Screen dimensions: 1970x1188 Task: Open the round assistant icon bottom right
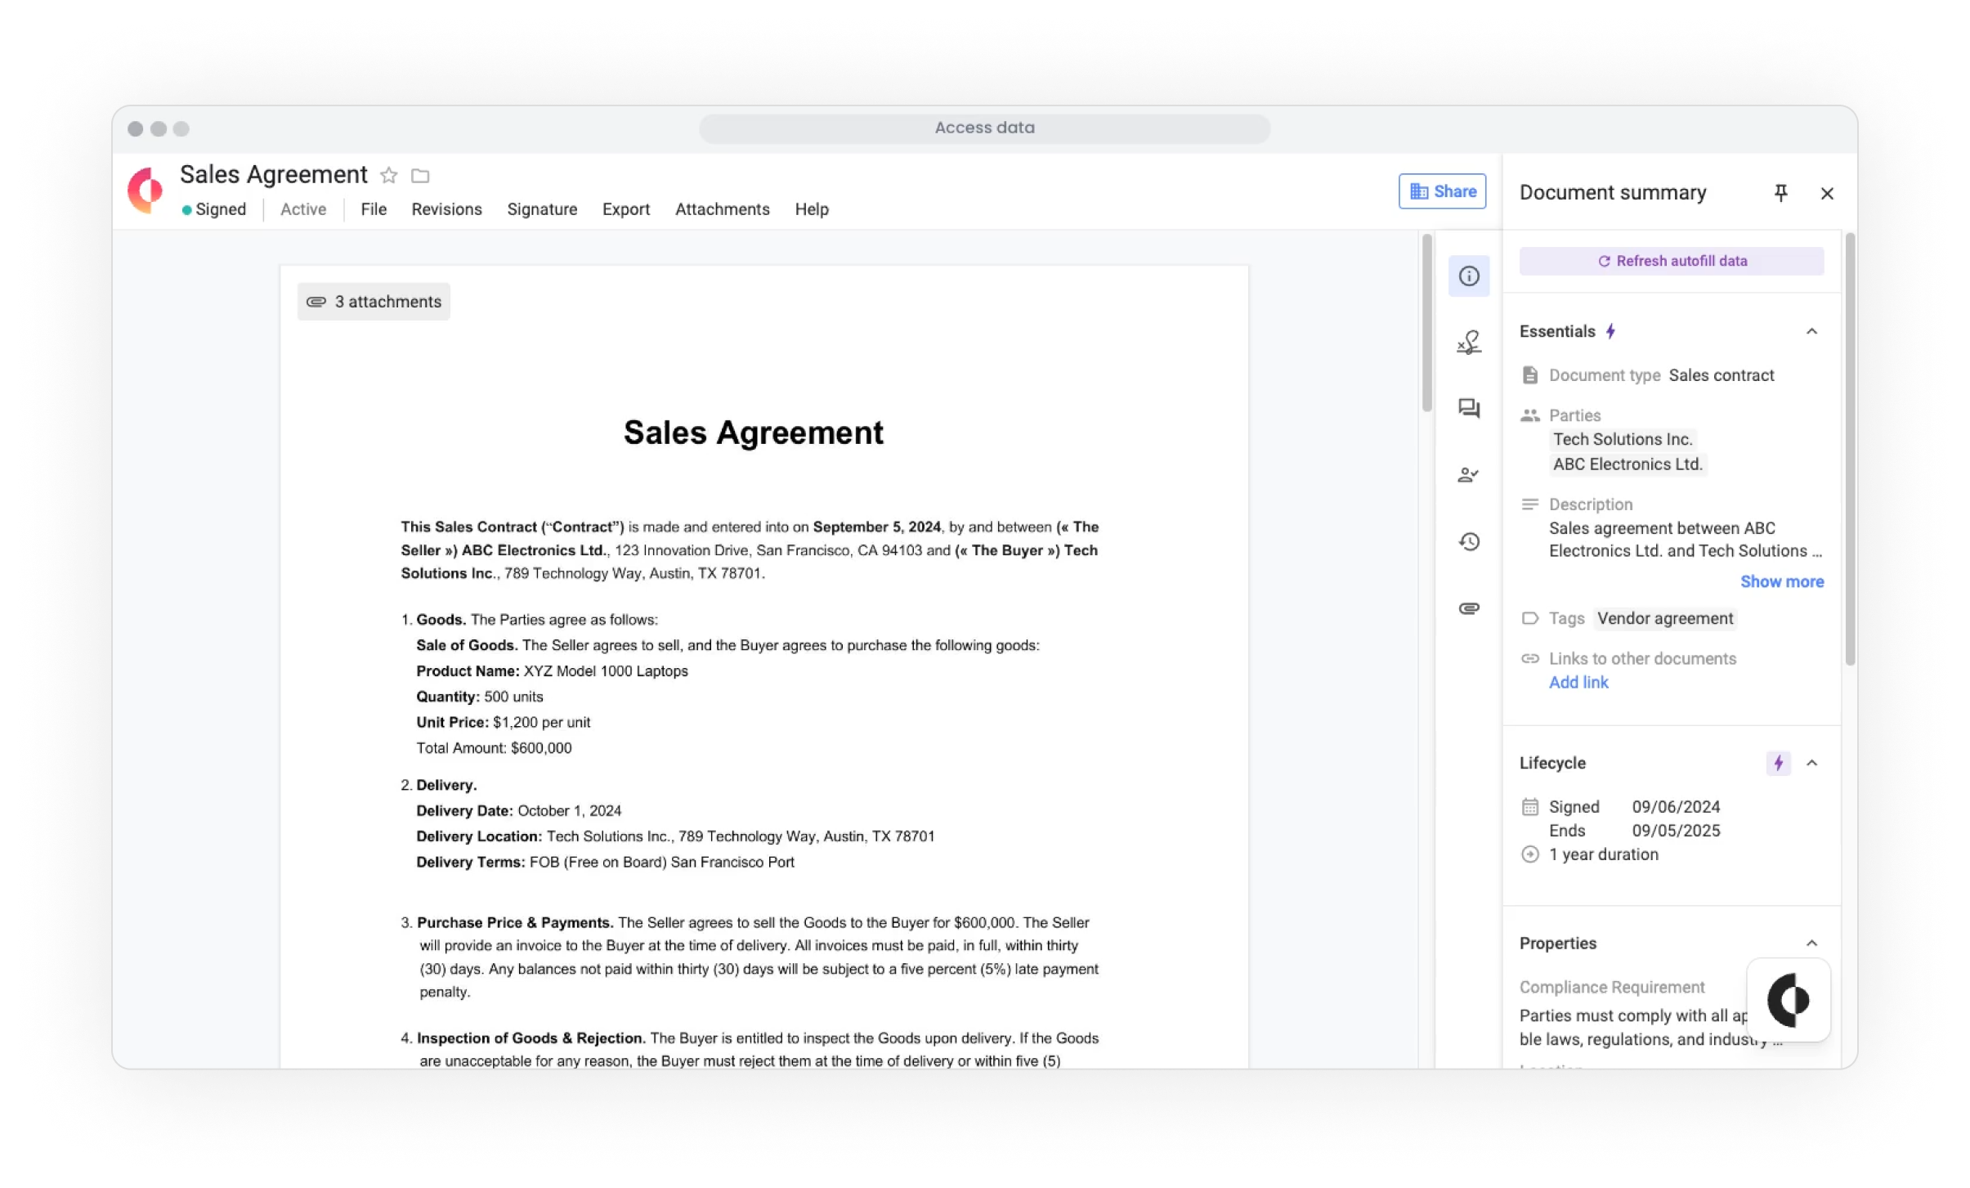point(1788,1000)
